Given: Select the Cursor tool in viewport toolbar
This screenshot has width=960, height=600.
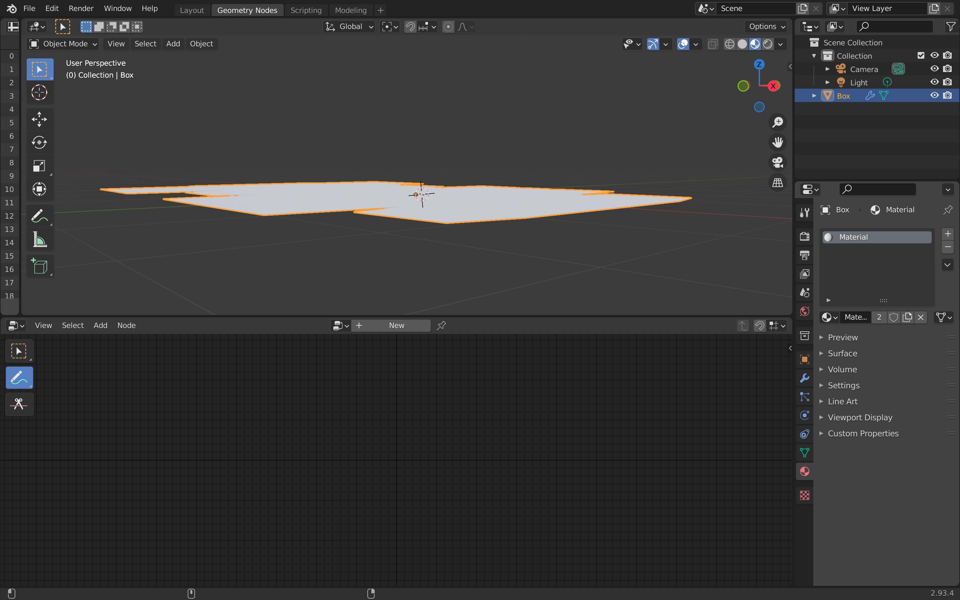Looking at the screenshot, I should [39, 92].
